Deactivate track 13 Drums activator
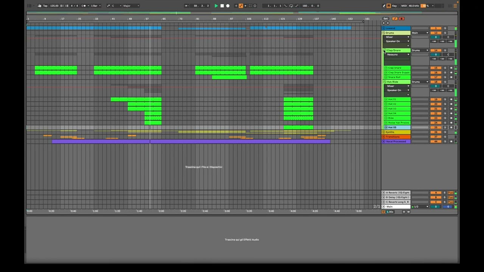The image size is (484, 272). pyautogui.click(x=436, y=33)
